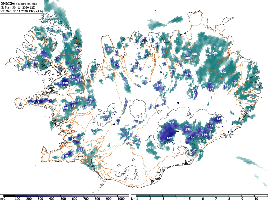Image resolution: width=268 pixels, height=201 pixels.
Task: Click the map value '237' in the Westfjords
Action: pos(71,68)
